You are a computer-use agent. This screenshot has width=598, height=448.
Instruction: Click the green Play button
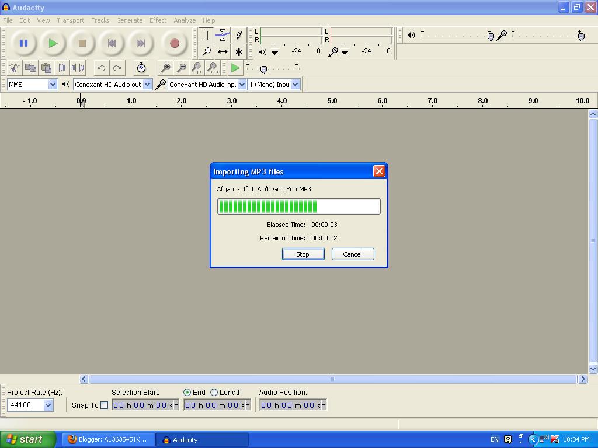tap(53, 43)
